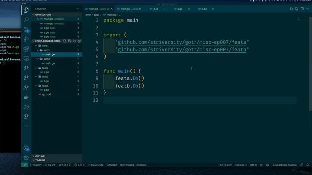The height and width of the screenshot is (175, 312).
Task: Click New Folder icon in project header
Action: pos(70,41)
